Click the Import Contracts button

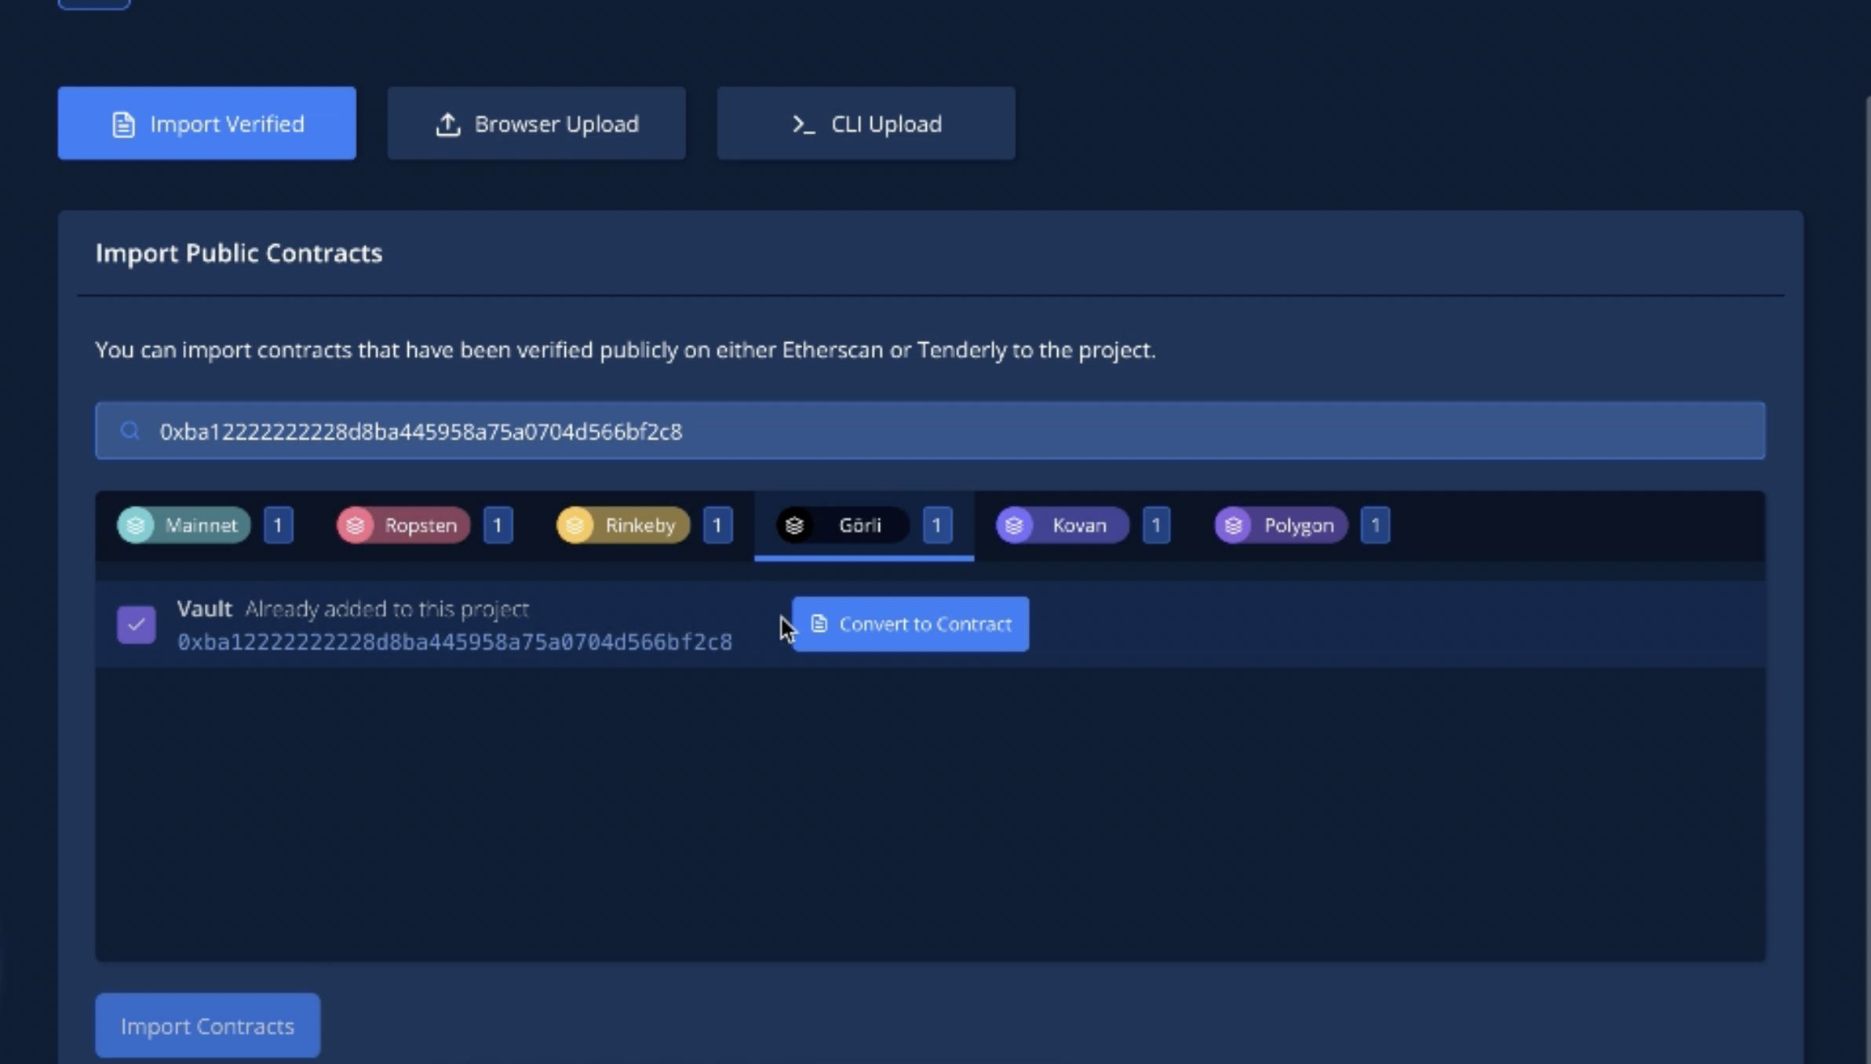click(x=208, y=1026)
